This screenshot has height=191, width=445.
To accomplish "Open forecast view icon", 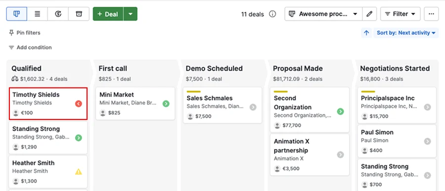I will [x=58, y=14].
